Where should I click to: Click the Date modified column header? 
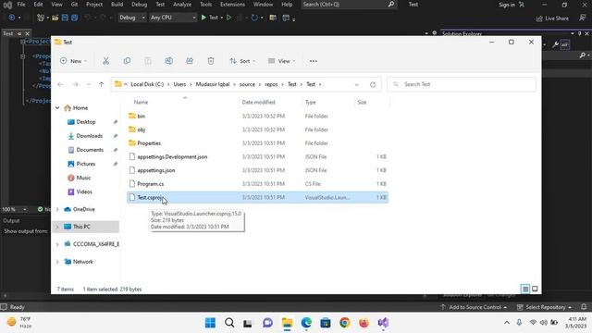click(x=259, y=103)
